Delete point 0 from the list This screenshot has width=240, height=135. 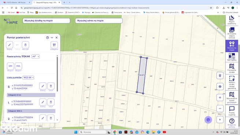click(x=51, y=86)
